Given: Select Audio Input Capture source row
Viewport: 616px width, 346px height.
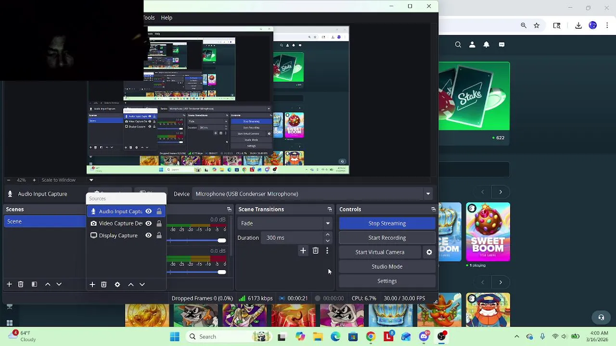Looking at the screenshot, I should (126, 211).
